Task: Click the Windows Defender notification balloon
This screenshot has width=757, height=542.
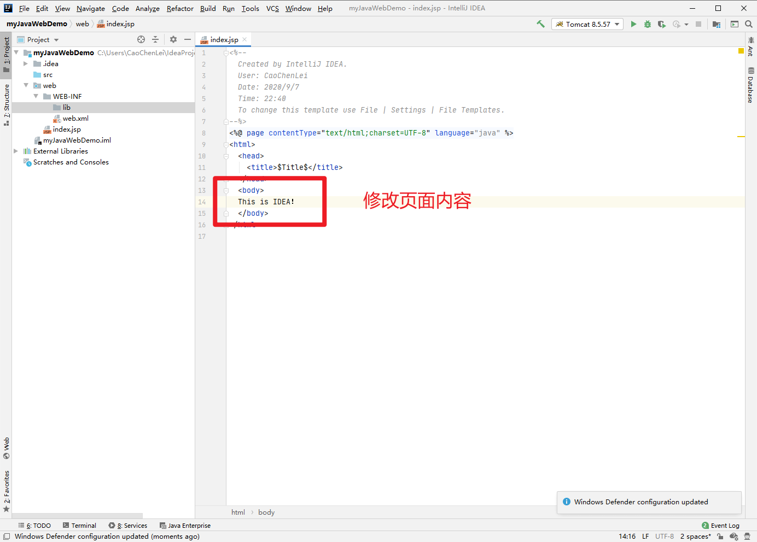Action: tap(649, 502)
